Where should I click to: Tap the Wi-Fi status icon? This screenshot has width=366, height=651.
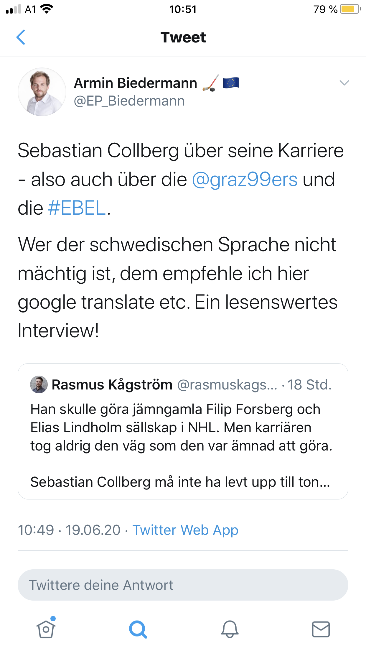click(x=46, y=9)
